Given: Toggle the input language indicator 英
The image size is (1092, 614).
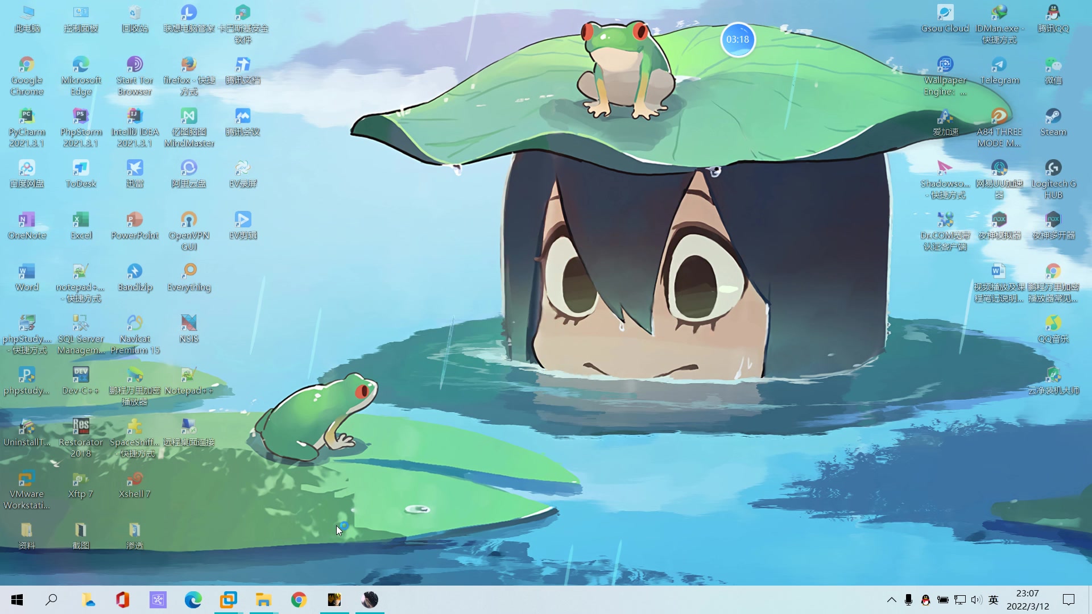Looking at the screenshot, I should click(993, 600).
